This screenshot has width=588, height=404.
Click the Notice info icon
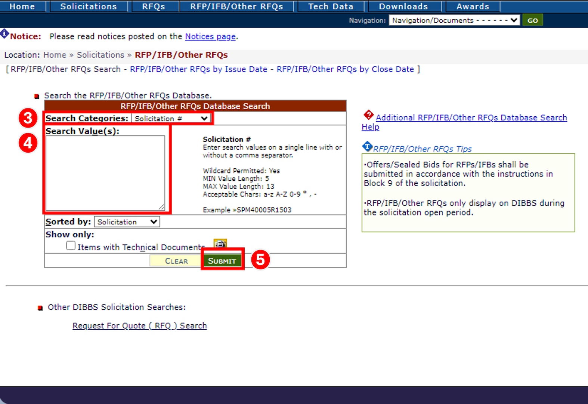coord(4,34)
